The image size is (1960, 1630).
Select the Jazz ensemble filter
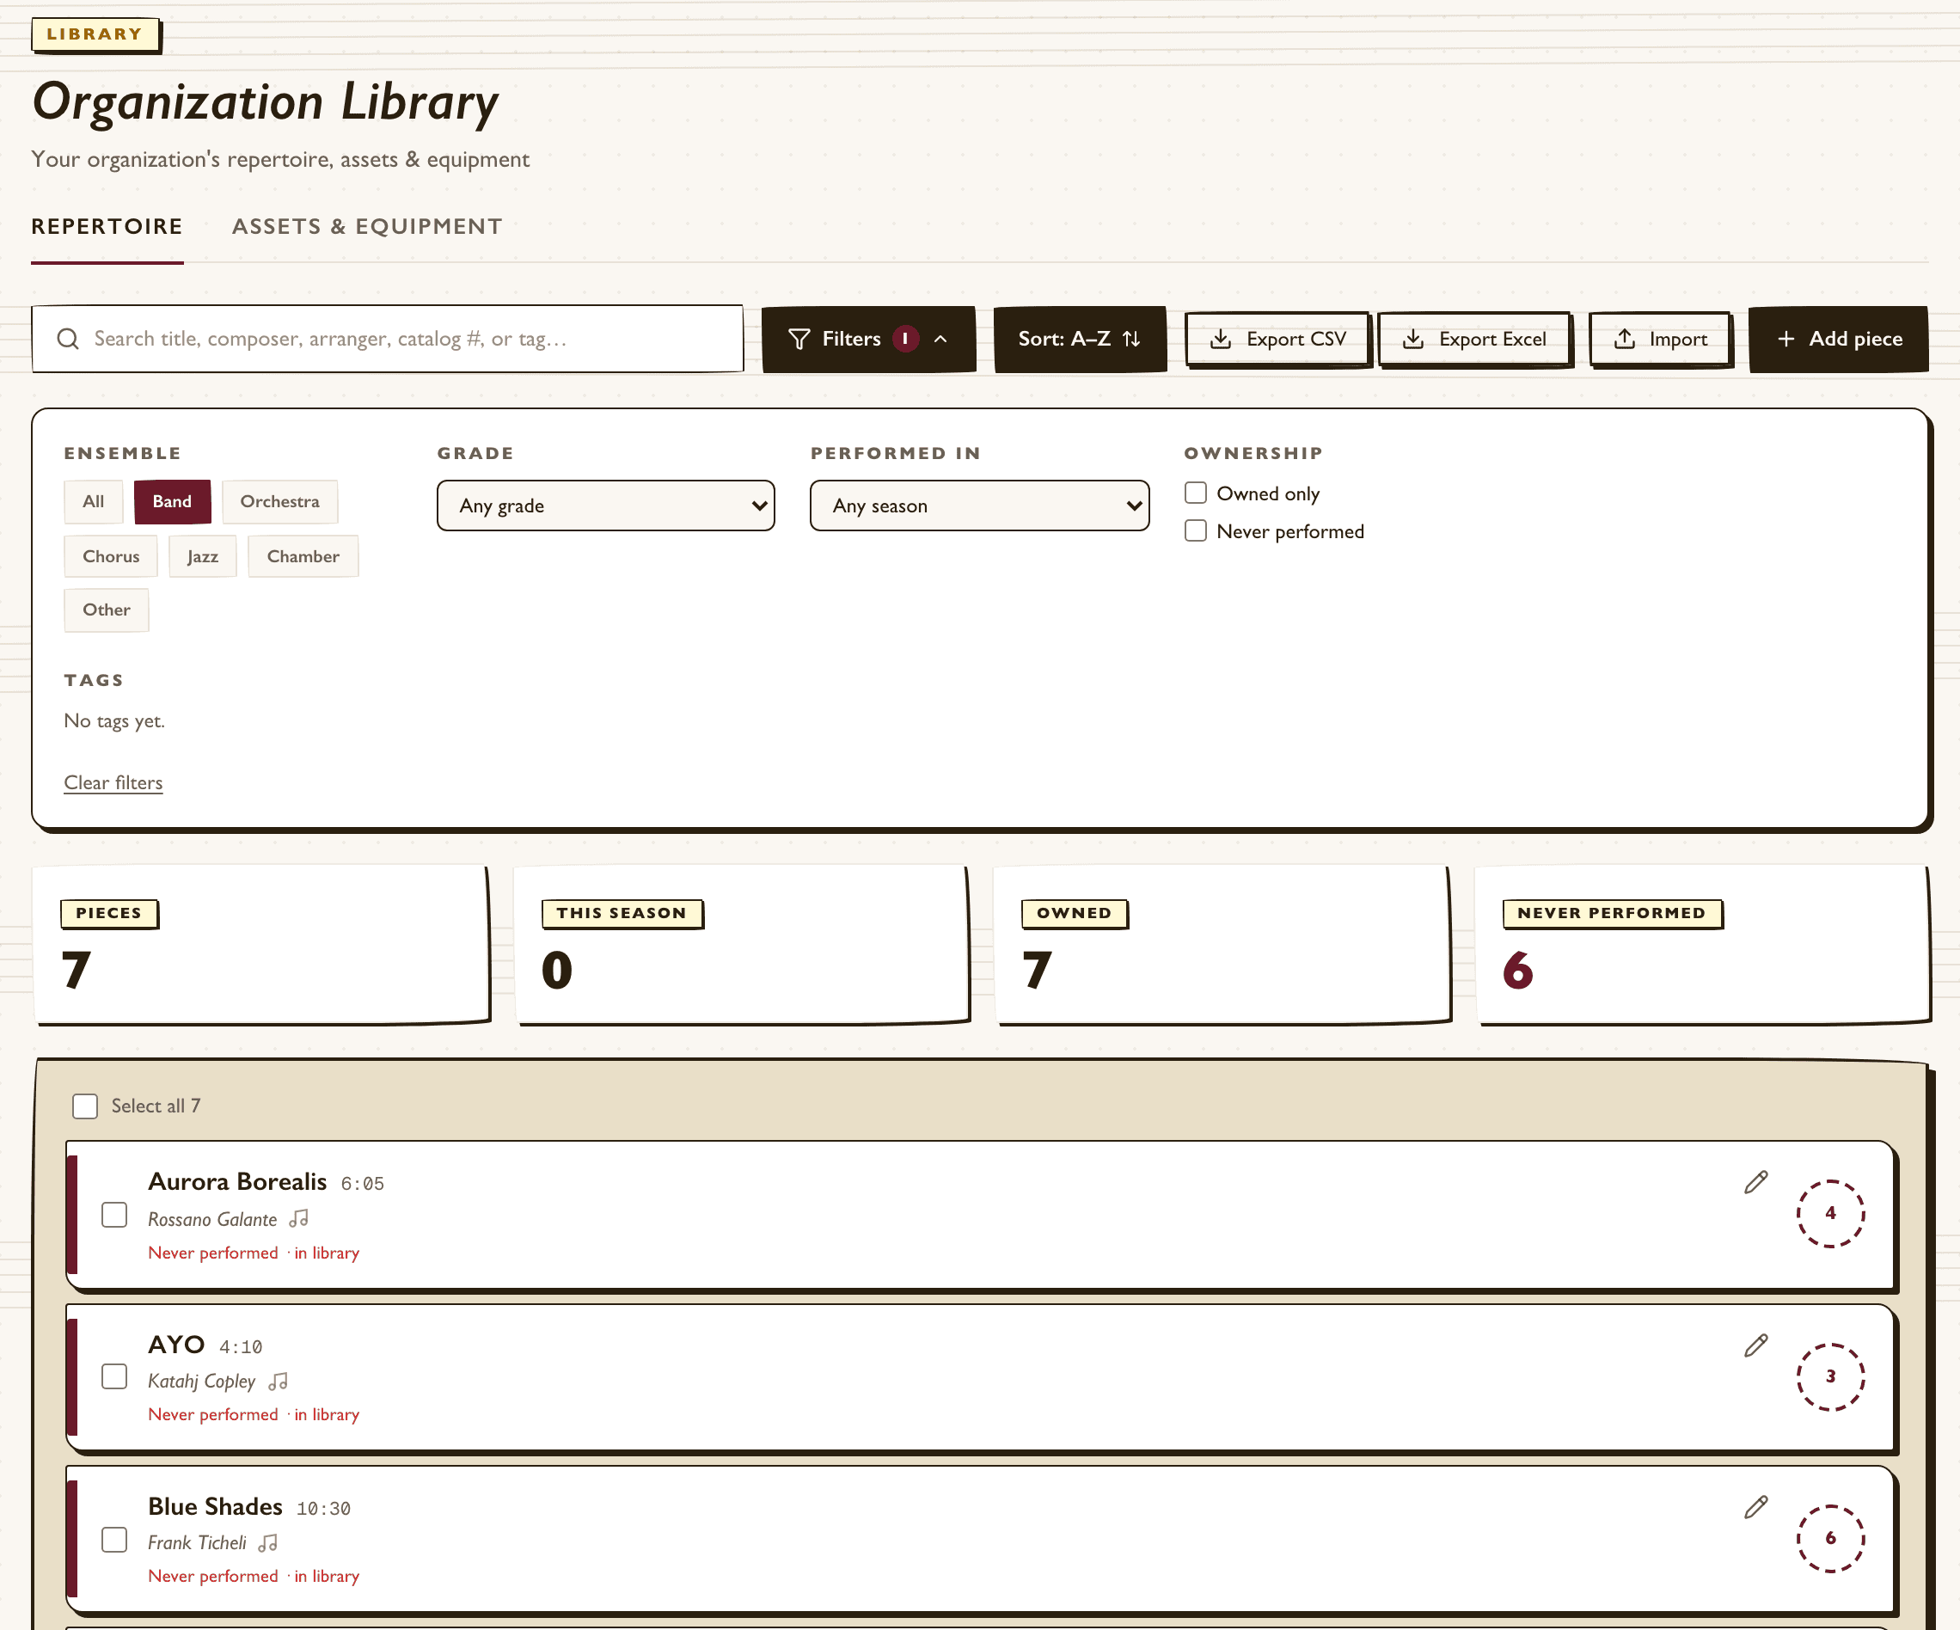[203, 556]
